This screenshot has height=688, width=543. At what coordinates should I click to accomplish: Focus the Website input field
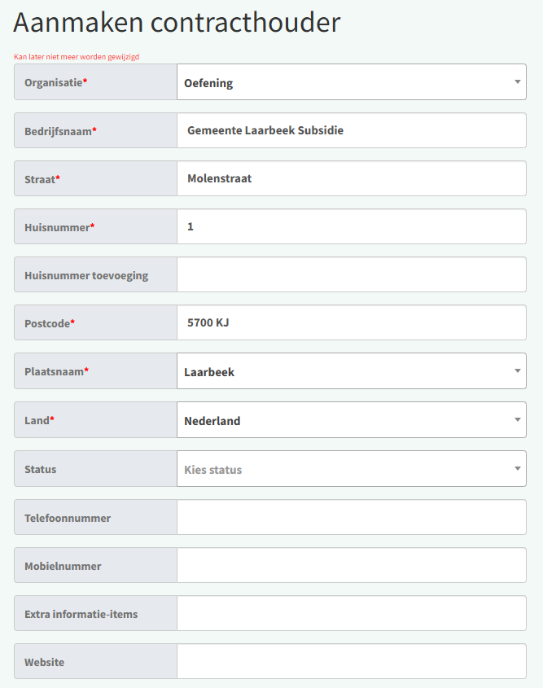coord(351,661)
